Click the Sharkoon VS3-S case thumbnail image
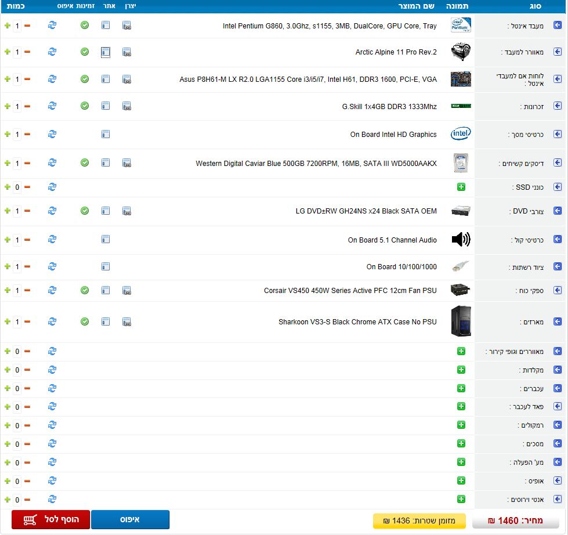The height and width of the screenshot is (535, 568). point(461,321)
